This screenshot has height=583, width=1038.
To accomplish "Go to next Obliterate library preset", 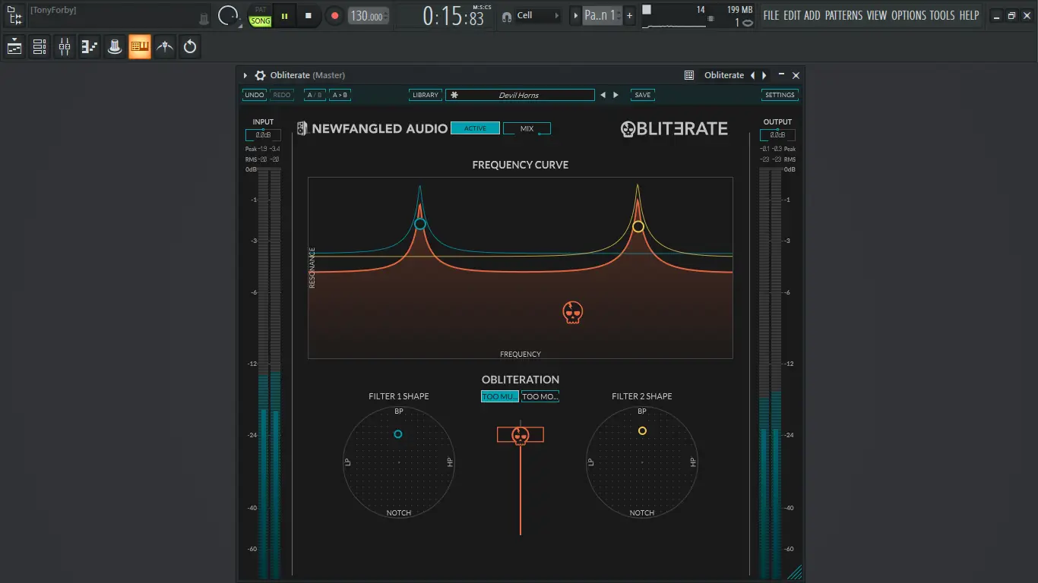I will point(616,95).
